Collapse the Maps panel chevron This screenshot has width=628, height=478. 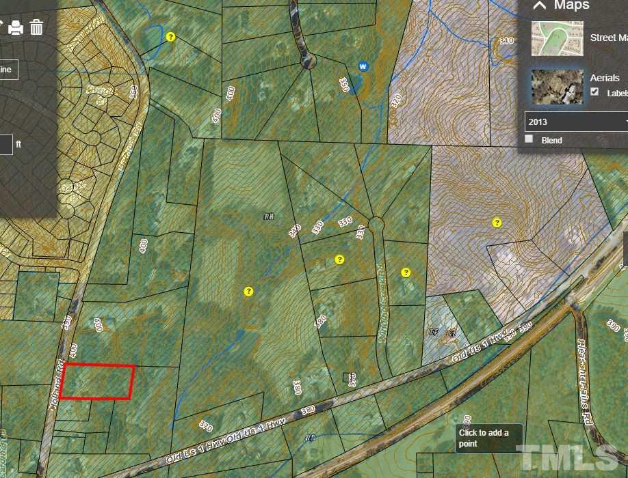[x=540, y=5]
